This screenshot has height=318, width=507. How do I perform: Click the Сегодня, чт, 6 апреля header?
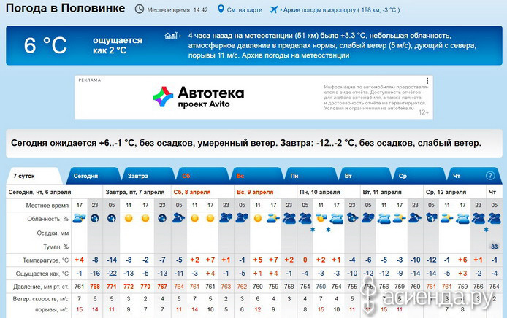[x=39, y=192]
